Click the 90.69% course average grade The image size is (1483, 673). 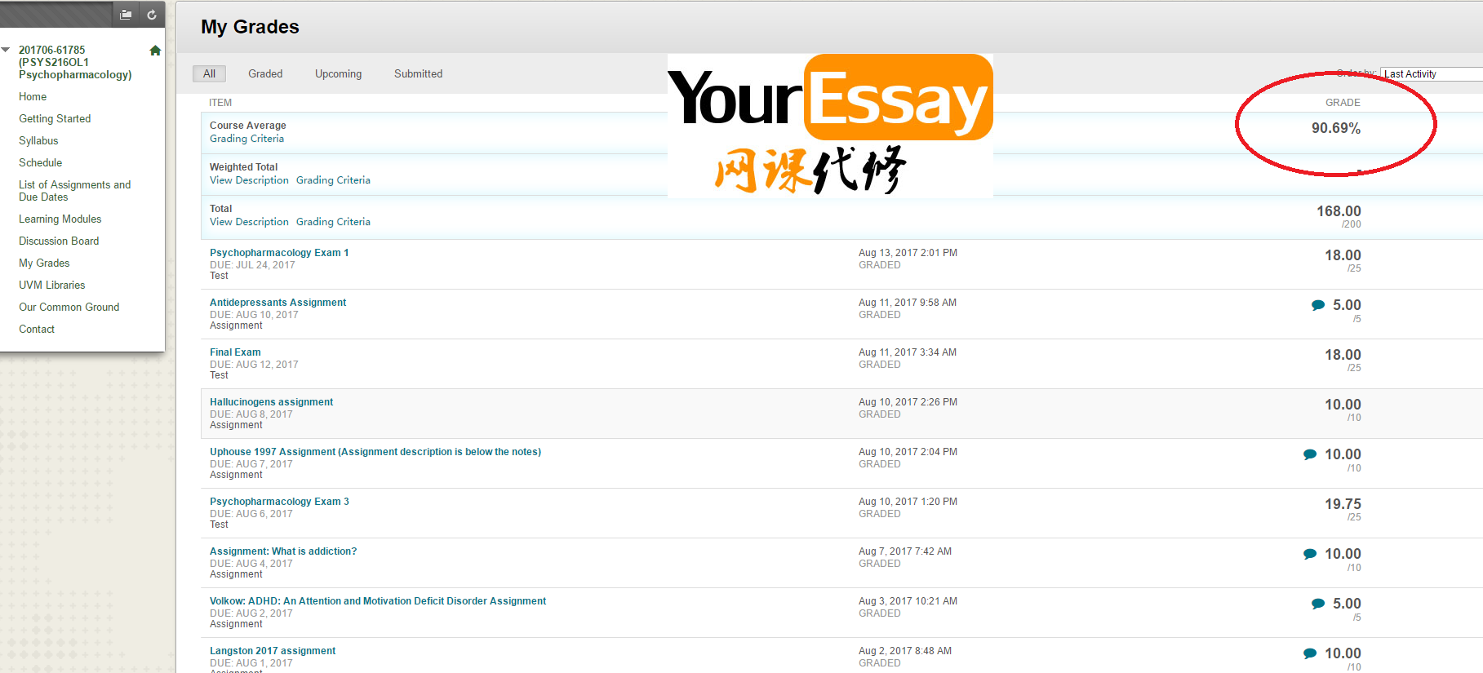tap(1336, 128)
